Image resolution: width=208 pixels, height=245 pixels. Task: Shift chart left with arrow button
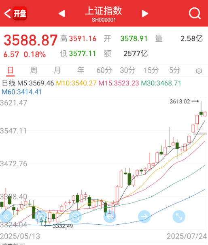(x=110, y=217)
